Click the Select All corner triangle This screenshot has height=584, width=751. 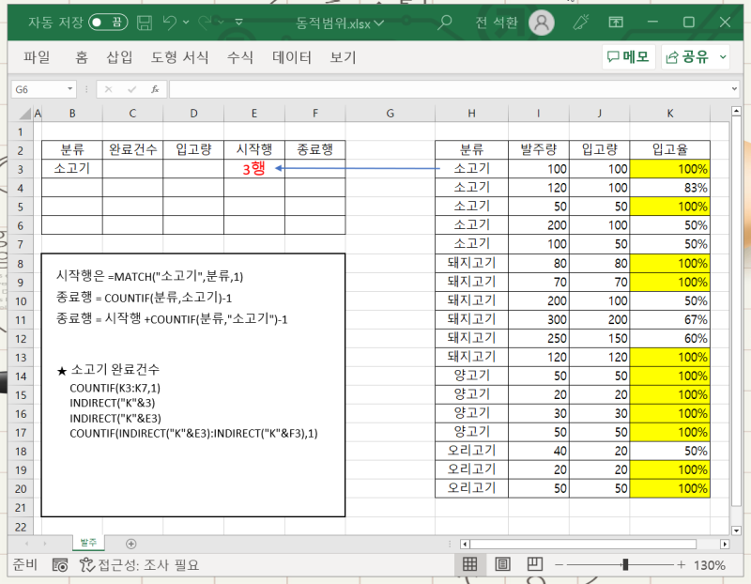coord(24,114)
